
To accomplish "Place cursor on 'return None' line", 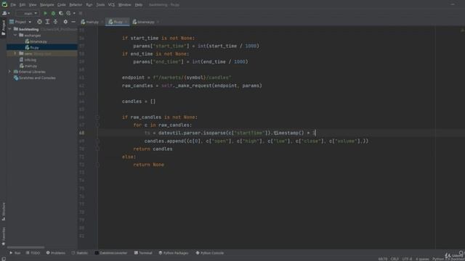I will coord(148,165).
